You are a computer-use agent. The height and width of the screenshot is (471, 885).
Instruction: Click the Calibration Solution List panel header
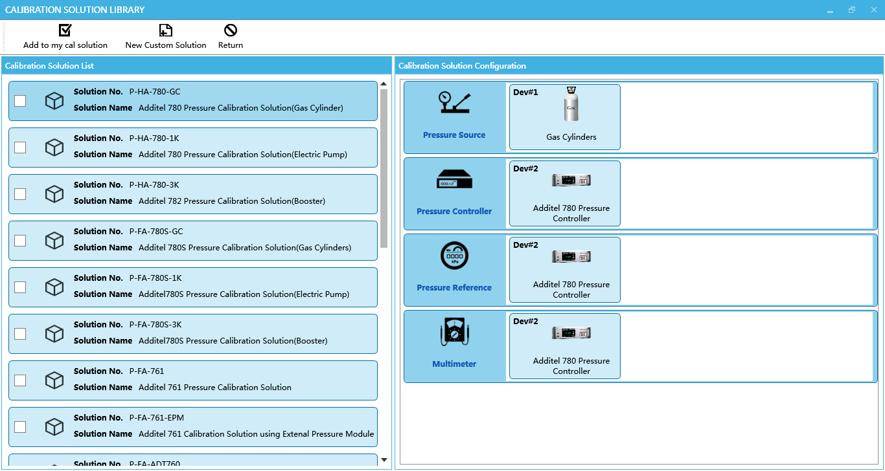(197, 66)
